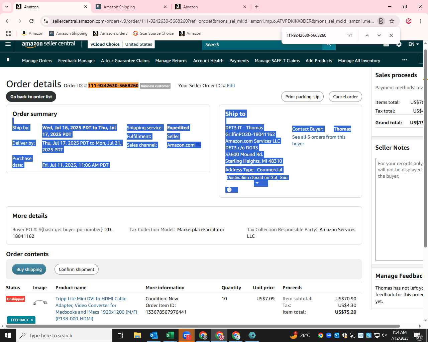
Task: Switch to the third Amazon browser tab
Action: click(210, 7)
